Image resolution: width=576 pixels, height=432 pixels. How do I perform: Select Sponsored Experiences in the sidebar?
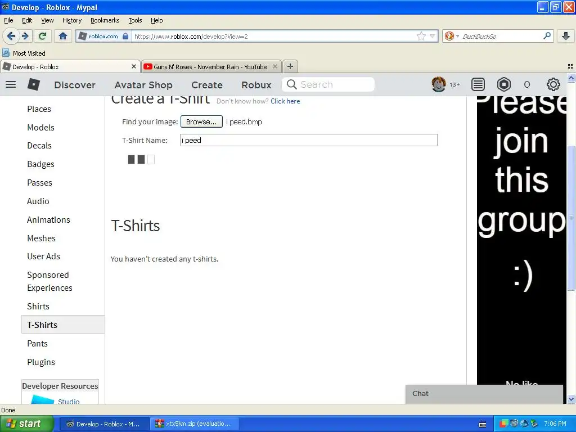[x=49, y=281]
